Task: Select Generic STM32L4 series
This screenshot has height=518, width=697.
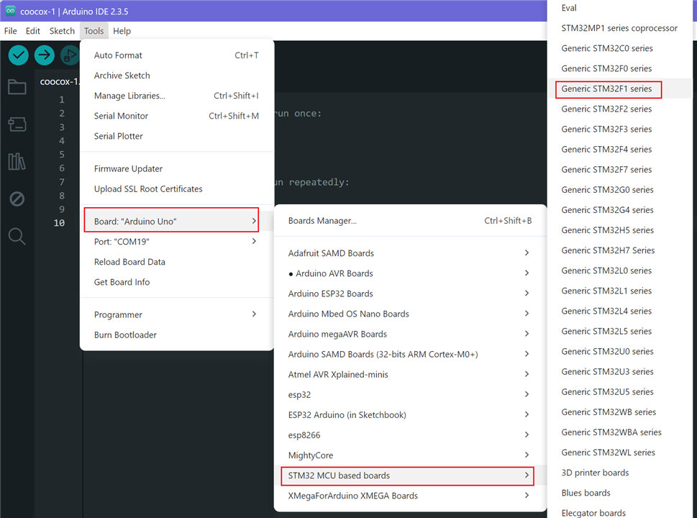Action: [620, 312]
